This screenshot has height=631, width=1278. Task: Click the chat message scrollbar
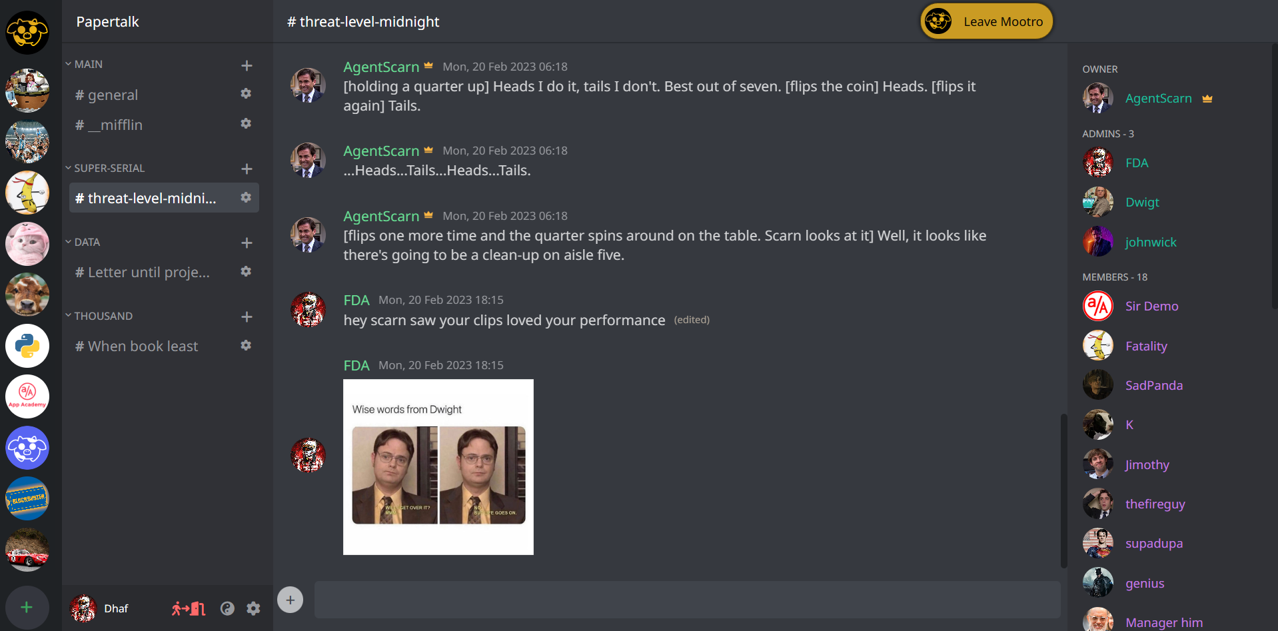pyautogui.click(x=1063, y=490)
